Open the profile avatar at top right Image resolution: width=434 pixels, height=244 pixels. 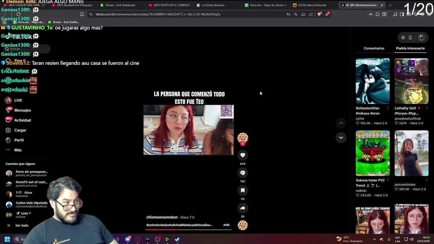(x=421, y=38)
